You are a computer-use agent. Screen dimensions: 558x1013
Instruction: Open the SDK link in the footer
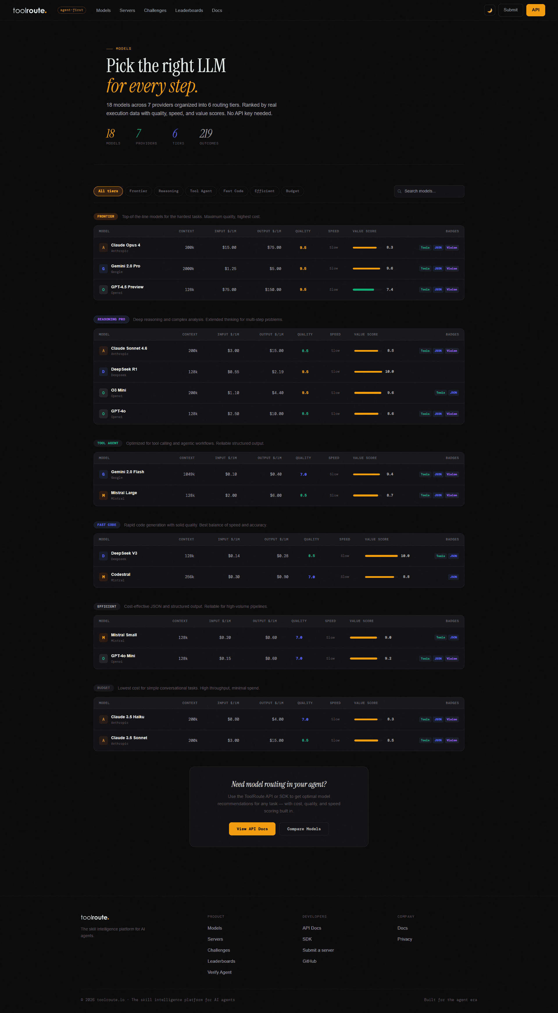tap(307, 939)
